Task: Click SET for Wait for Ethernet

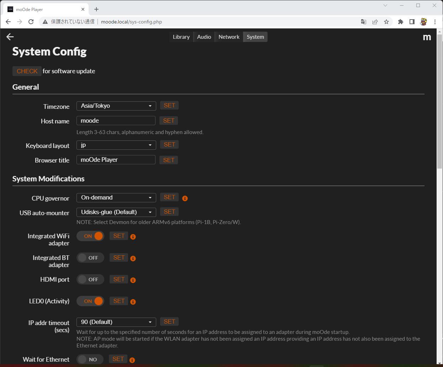Action: [118, 359]
